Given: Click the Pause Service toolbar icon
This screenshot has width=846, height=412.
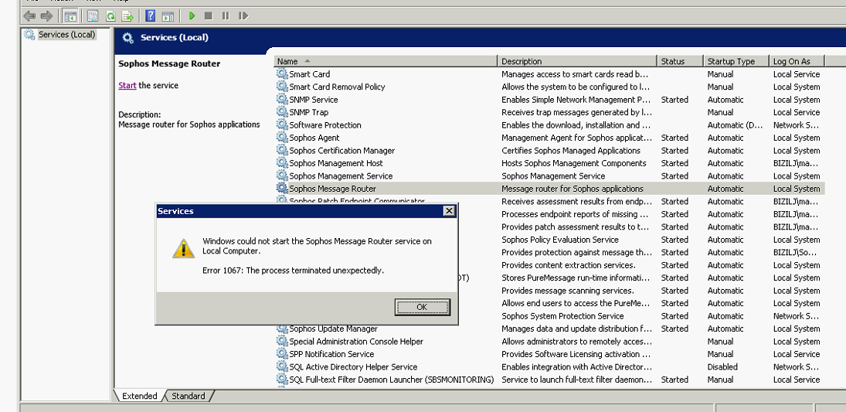Looking at the screenshot, I should pos(226,16).
